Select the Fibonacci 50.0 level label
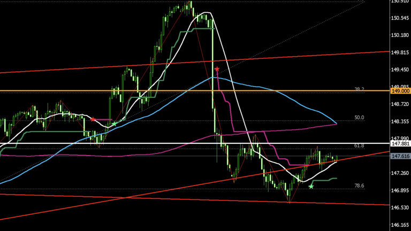This screenshot has width=411, height=231. point(360,118)
